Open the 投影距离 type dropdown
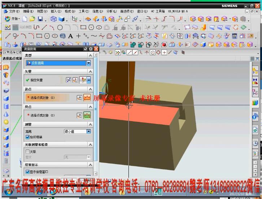This screenshot has height=199, width=262. point(88,63)
